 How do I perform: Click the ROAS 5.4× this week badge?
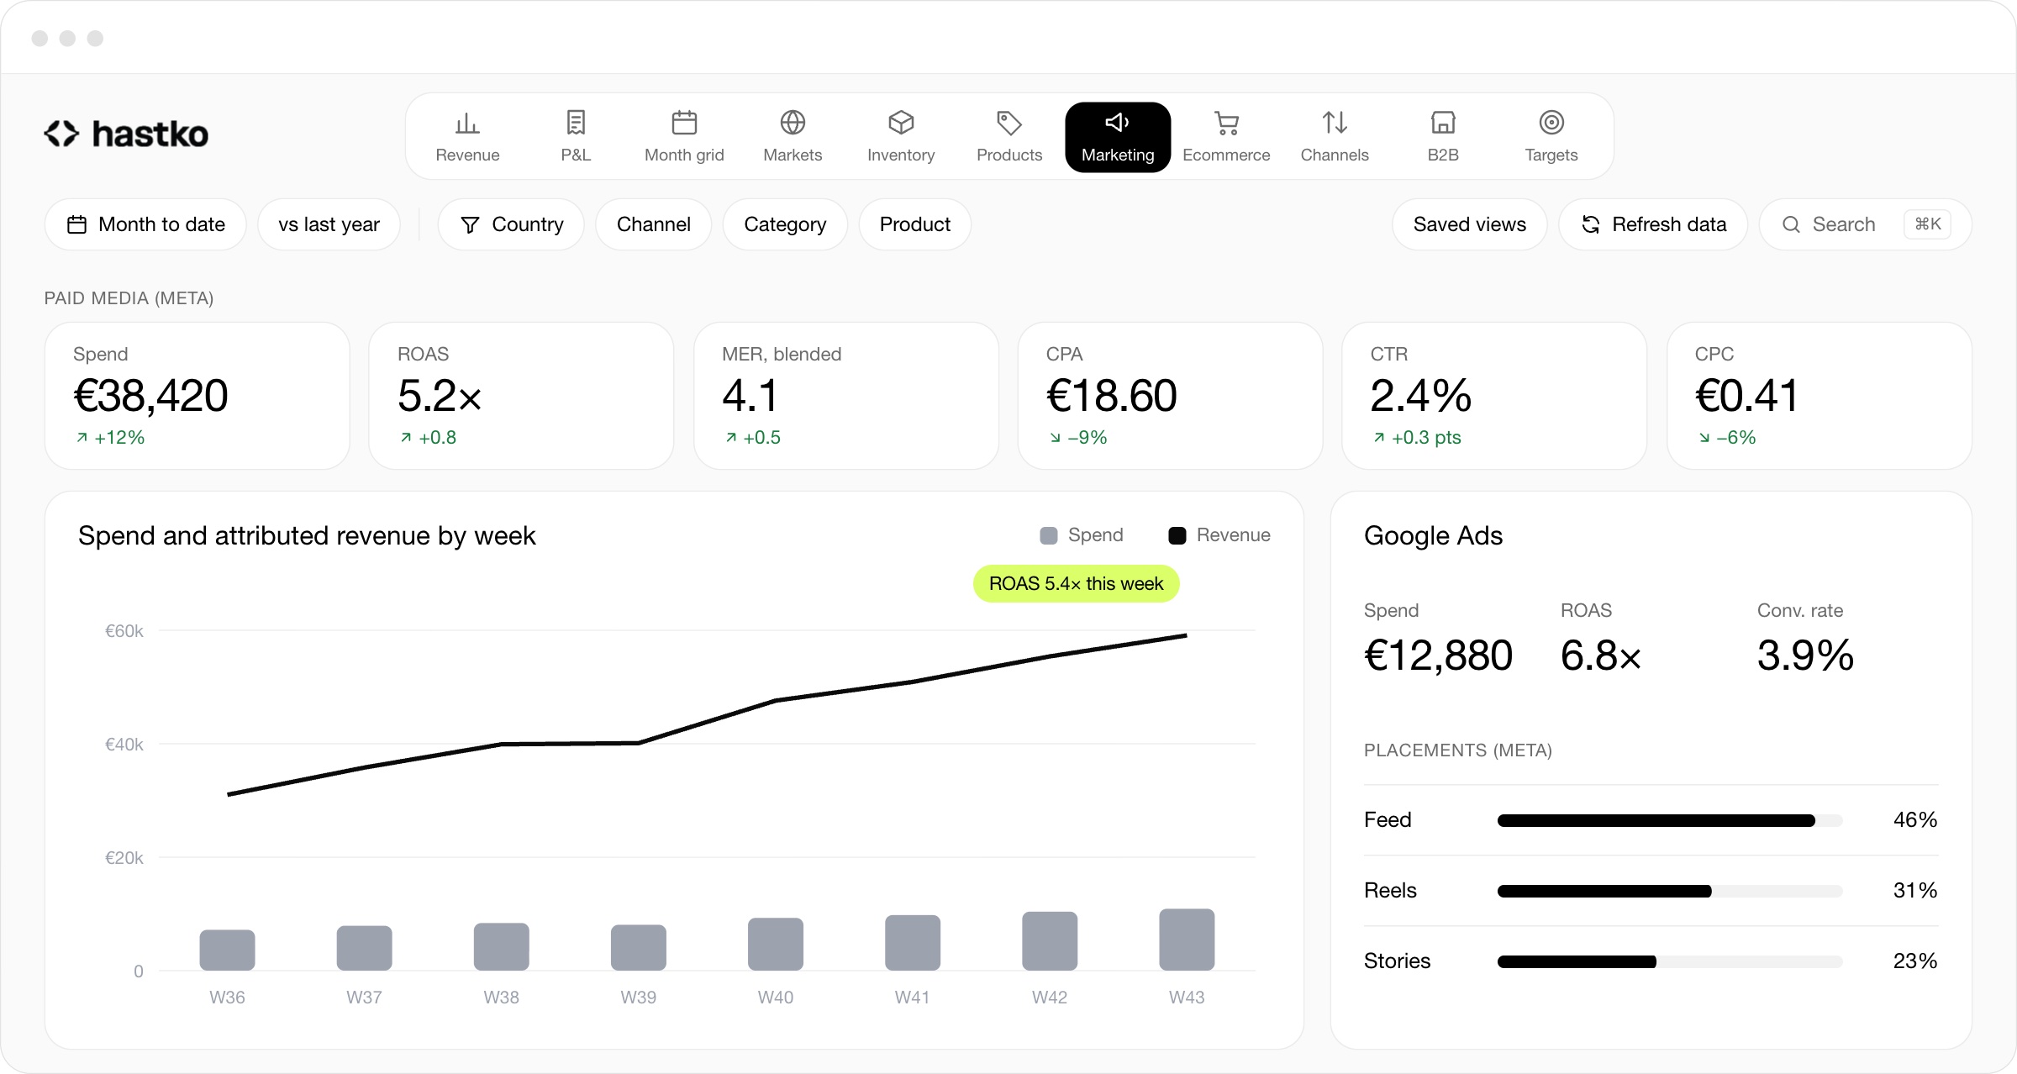point(1076,583)
